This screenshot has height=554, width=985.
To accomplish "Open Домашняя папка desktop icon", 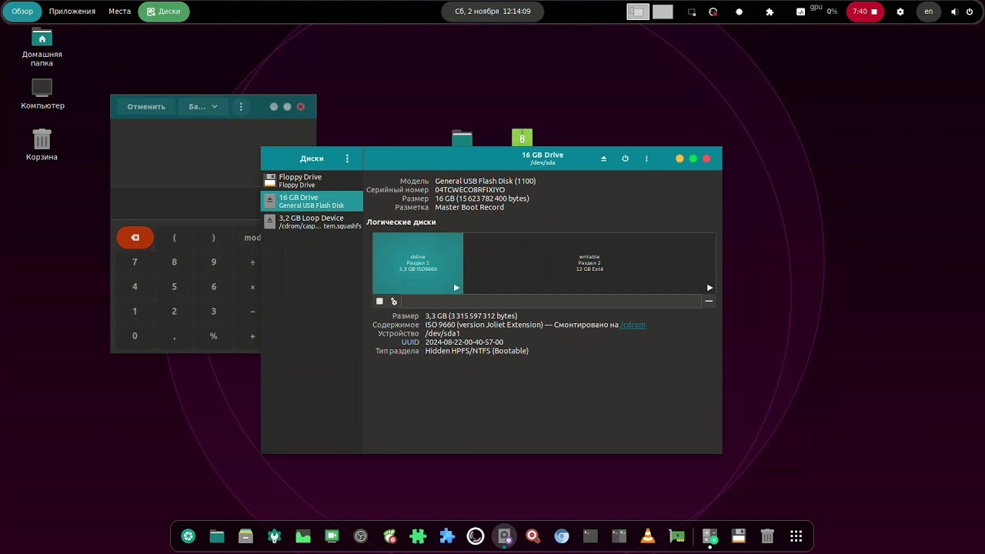I will (42, 48).
